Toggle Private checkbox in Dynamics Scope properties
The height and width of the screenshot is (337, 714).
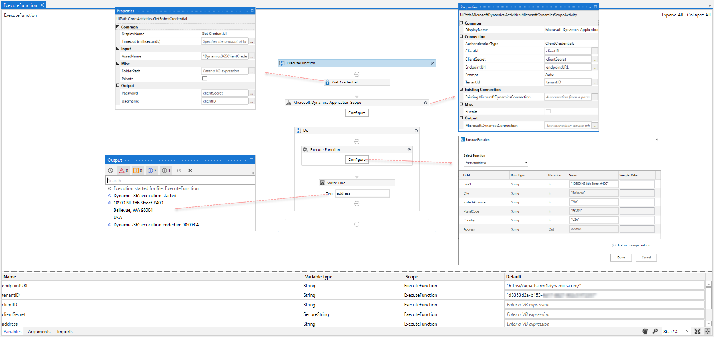(548, 111)
